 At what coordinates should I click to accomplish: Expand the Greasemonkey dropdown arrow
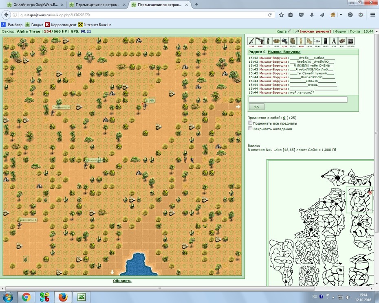point(341,15)
